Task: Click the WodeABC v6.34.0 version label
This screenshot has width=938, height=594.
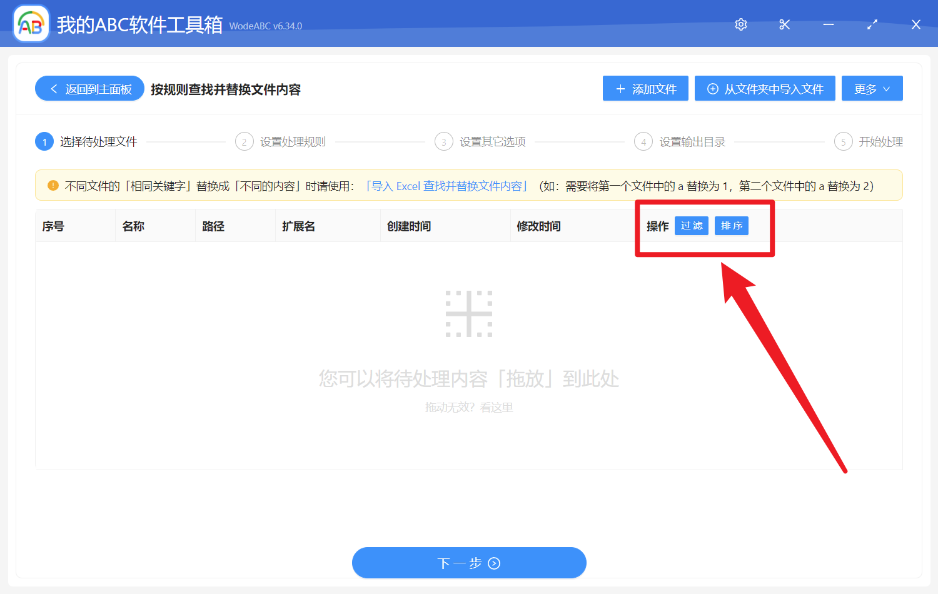Action: (266, 26)
